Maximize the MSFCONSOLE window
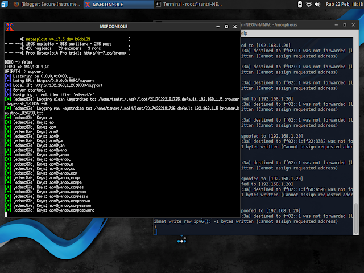This screenshot has width=364, height=273. 226,27
